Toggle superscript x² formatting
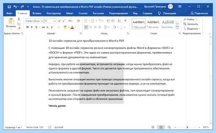This screenshot has width=216, height=133. tap(52, 27)
